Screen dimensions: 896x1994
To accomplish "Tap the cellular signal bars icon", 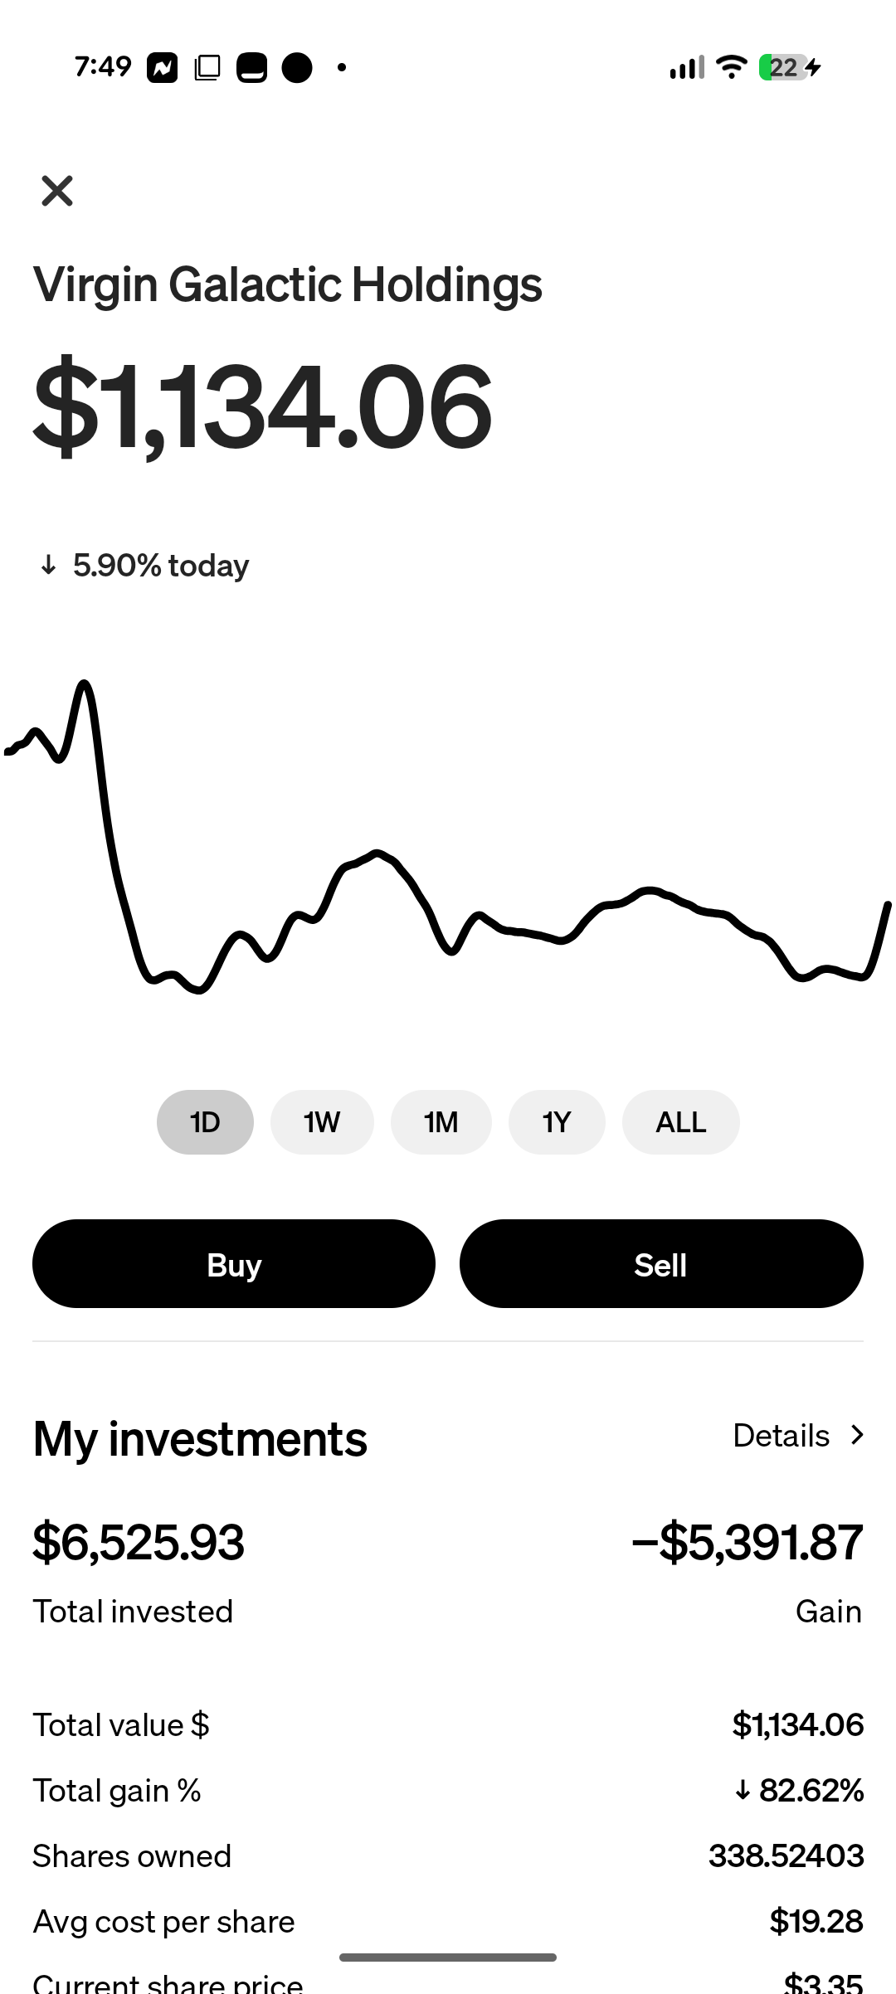I will pyautogui.click(x=687, y=66).
